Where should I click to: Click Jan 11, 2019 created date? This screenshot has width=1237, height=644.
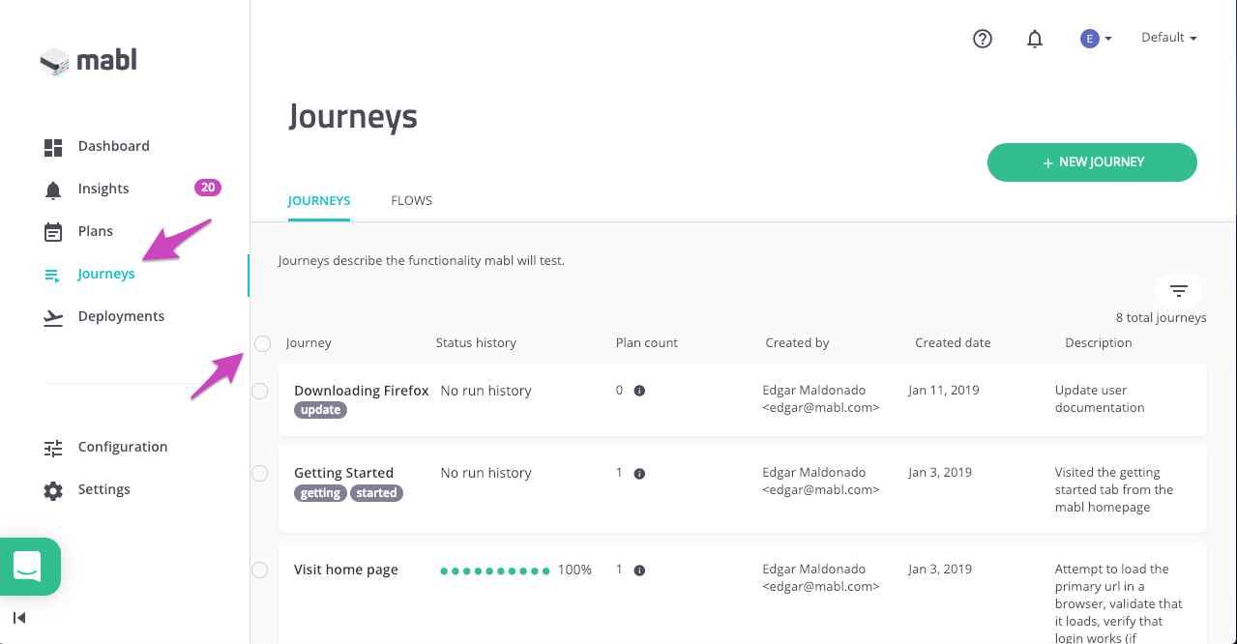click(944, 391)
